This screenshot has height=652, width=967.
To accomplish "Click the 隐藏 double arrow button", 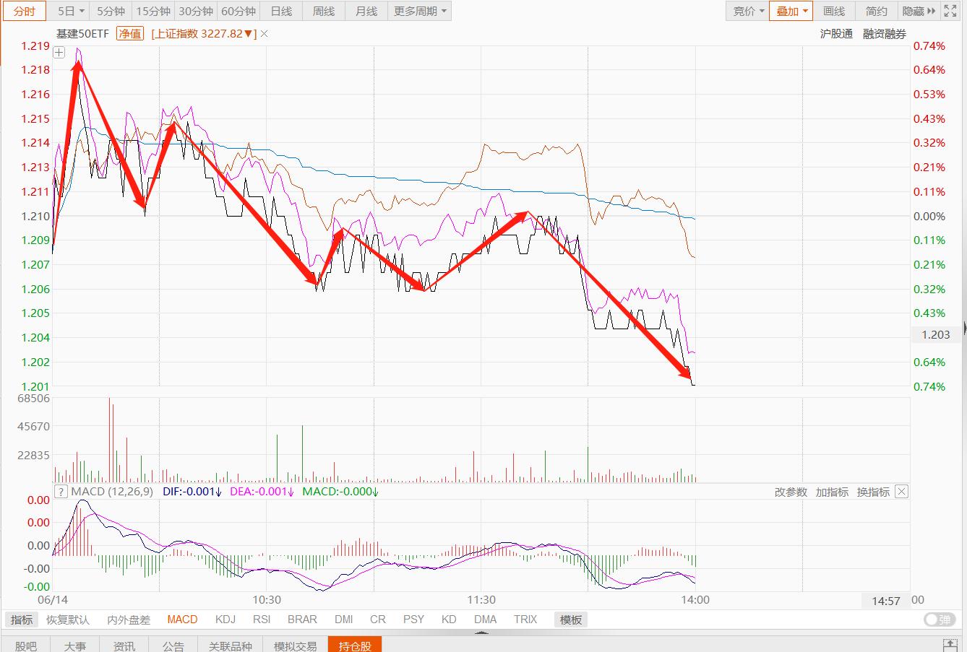I will 919,11.
